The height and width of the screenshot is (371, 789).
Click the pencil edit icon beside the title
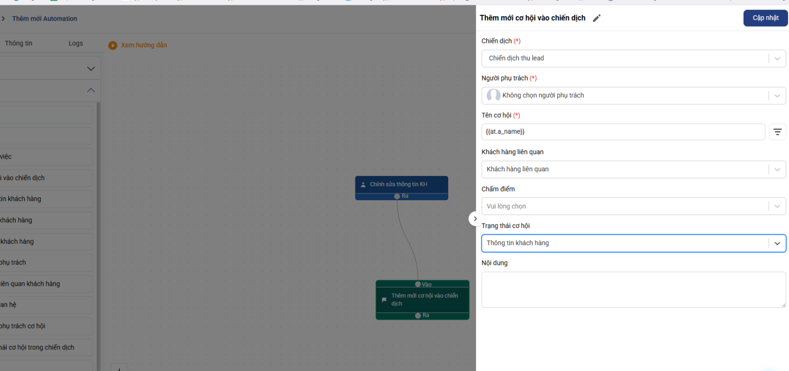(x=597, y=18)
